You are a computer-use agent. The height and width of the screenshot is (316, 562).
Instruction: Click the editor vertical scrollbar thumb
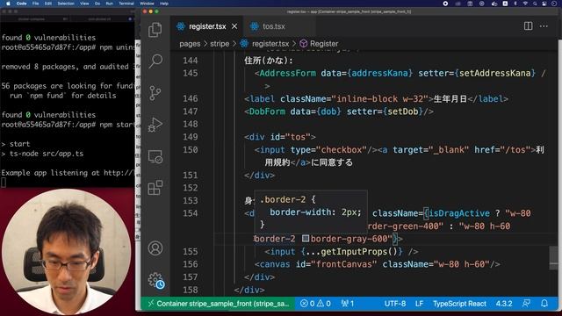(x=553, y=257)
